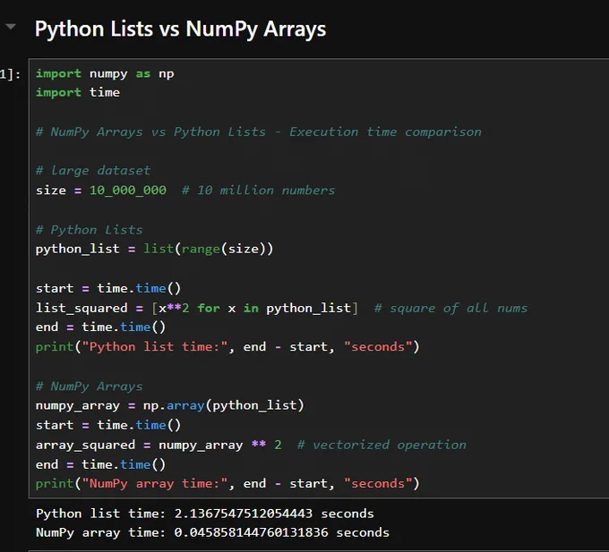This screenshot has height=552, width=609.
Task: Collapse the Python Lists vs NumPy Arrays heading
Action: (11, 27)
